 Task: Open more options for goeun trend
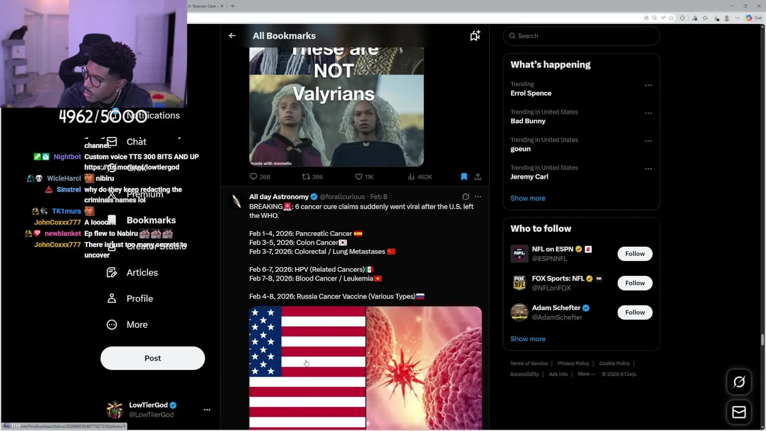648,141
